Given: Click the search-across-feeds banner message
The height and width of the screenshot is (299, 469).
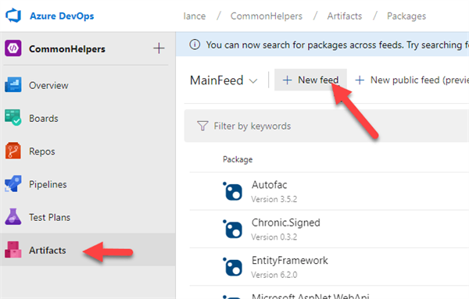Looking at the screenshot, I should [x=338, y=45].
